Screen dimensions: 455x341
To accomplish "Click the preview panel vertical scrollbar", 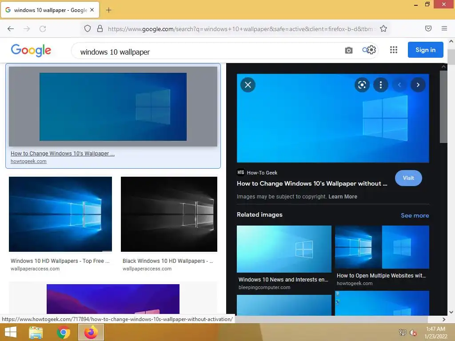I will tap(443, 107).
